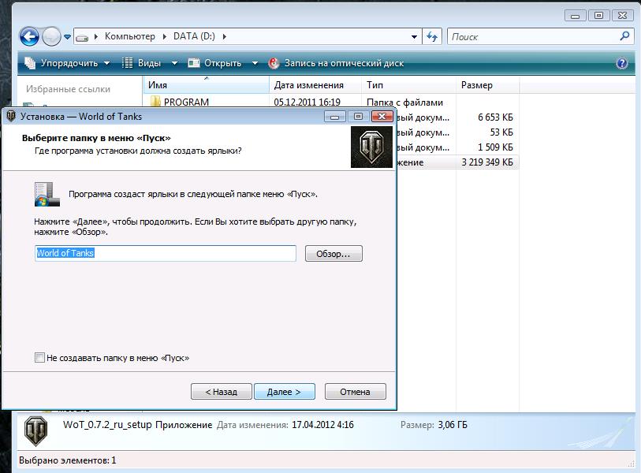This screenshot has width=641, height=473.
Task: Click the World of Tanks installer title icon
Action: point(12,116)
